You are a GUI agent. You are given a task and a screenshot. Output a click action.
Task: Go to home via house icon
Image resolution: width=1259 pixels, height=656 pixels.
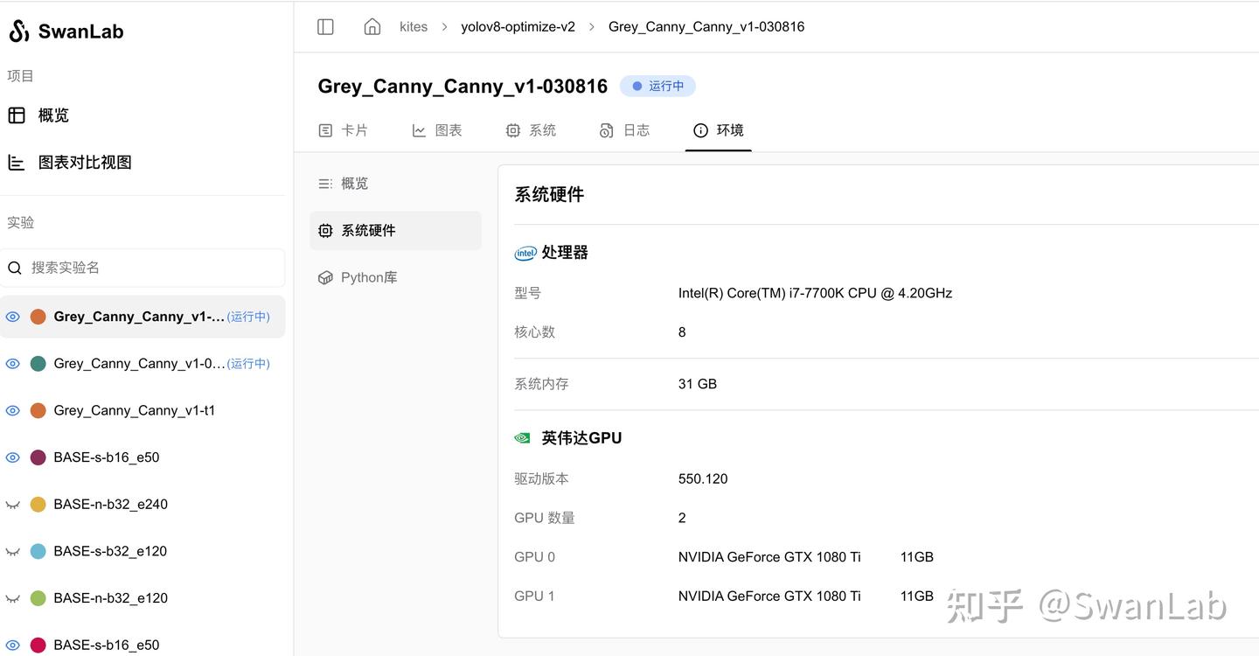(372, 26)
